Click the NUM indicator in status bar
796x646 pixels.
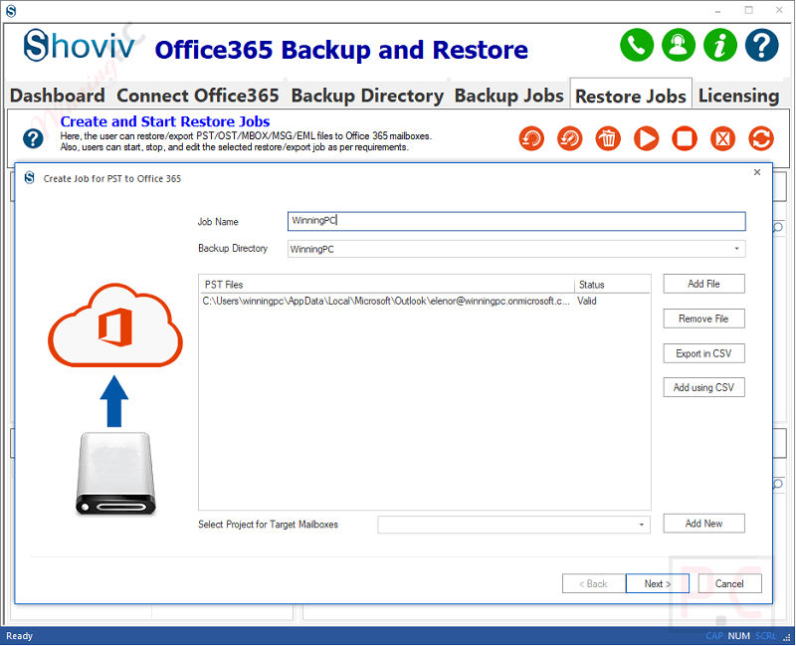738,636
